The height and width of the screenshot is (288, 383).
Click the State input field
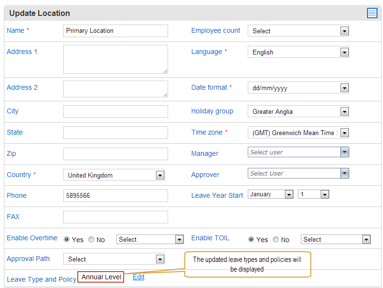coord(115,133)
